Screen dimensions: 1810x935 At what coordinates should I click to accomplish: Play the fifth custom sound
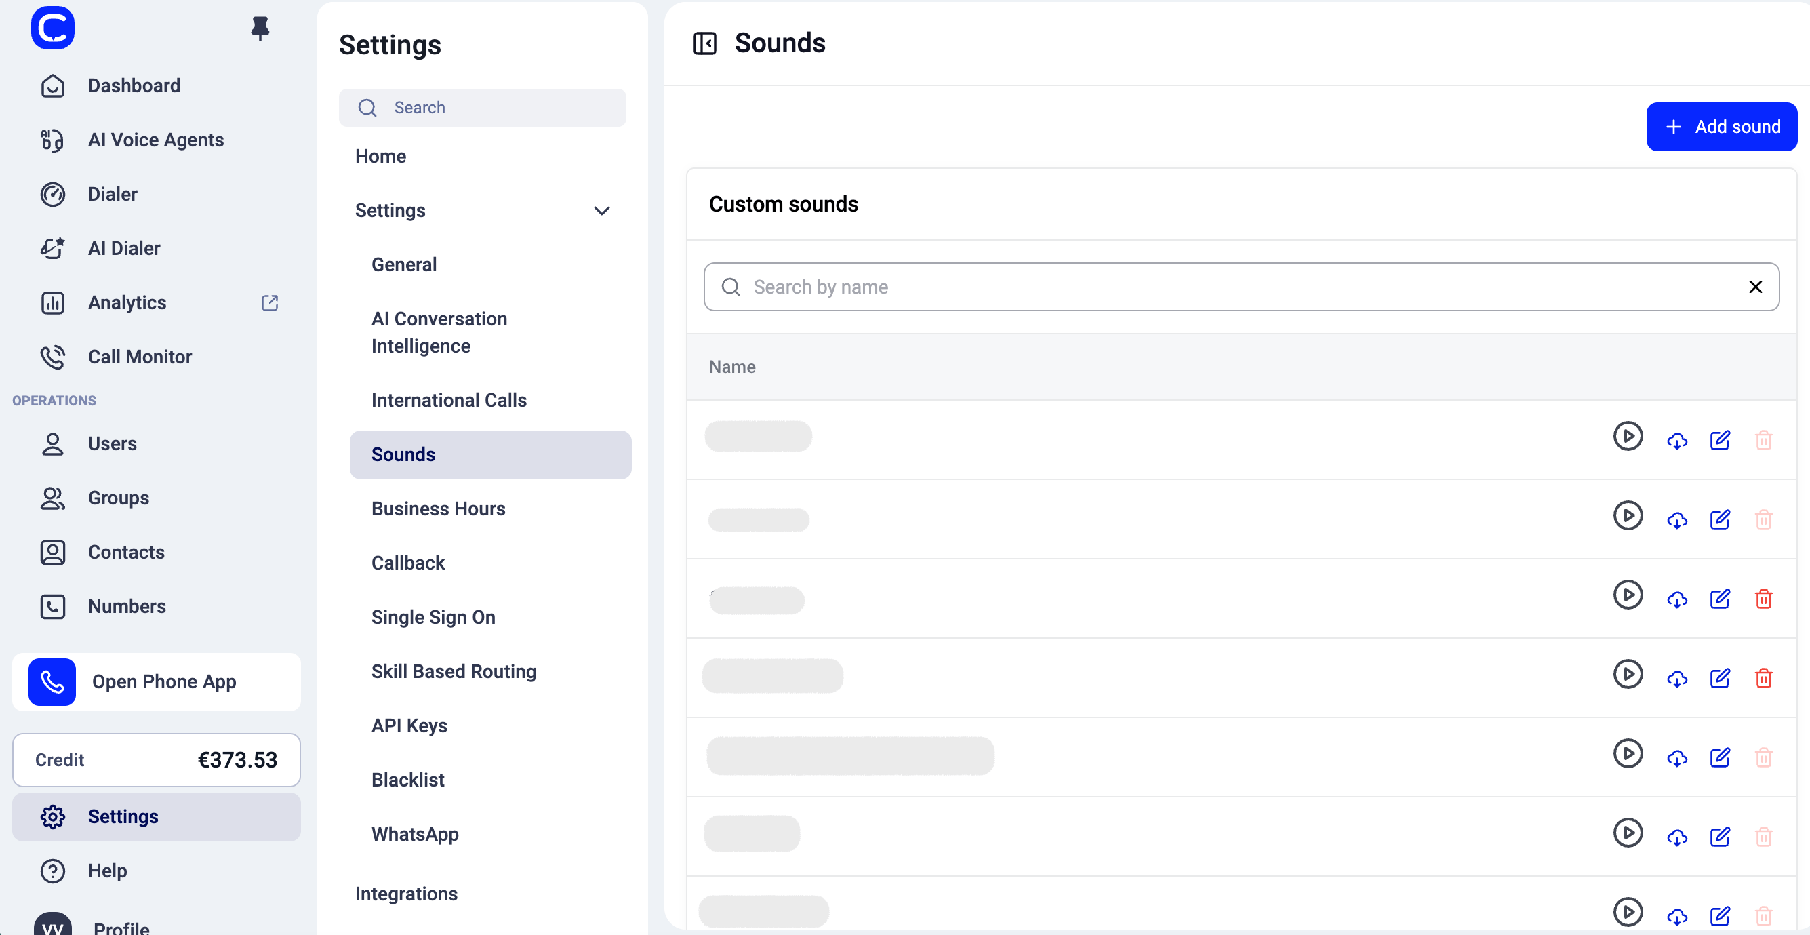(1628, 753)
